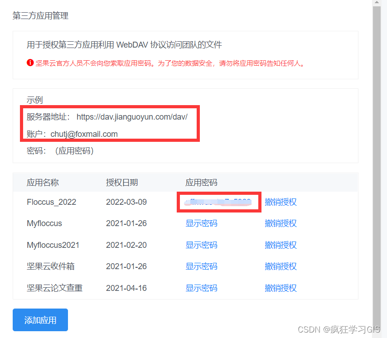The width and height of the screenshot is (387, 338).
Task: Click the 添加应用 button
Action: click(x=40, y=320)
